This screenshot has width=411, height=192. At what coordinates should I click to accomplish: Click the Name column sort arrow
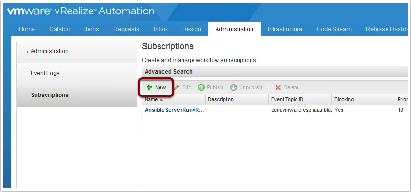pos(161,100)
